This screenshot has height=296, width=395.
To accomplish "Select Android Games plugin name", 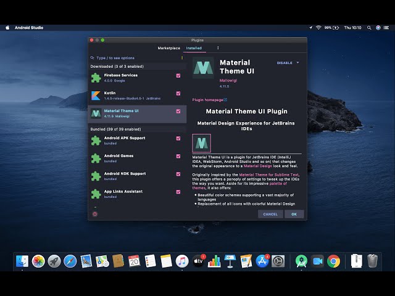I will pyautogui.click(x=118, y=156).
